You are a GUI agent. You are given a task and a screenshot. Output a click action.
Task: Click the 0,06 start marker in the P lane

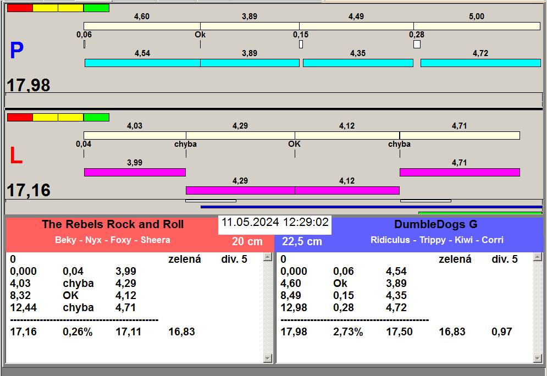click(x=85, y=45)
